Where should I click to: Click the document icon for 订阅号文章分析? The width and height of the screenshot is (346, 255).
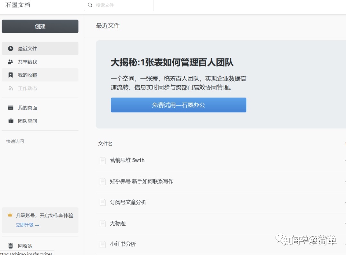(103, 202)
